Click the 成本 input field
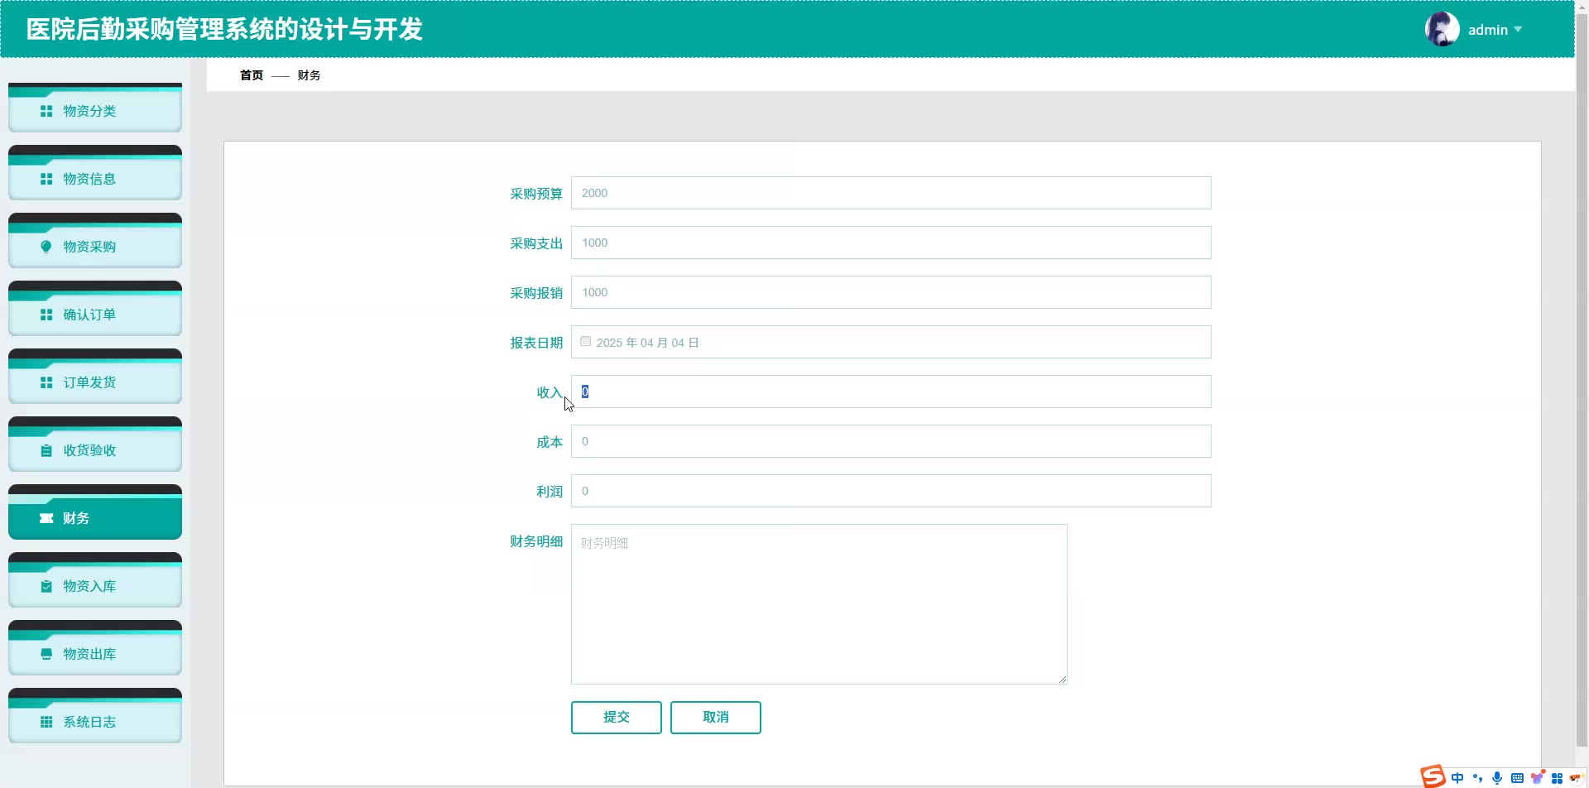The height and width of the screenshot is (788, 1589). coord(891,441)
